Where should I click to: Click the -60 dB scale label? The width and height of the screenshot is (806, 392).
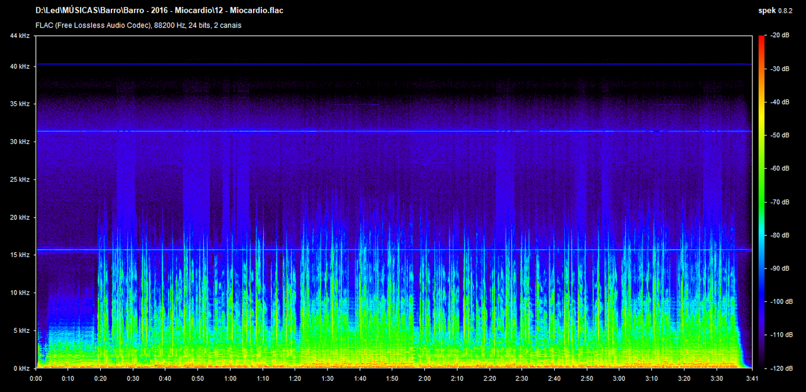tap(780, 169)
